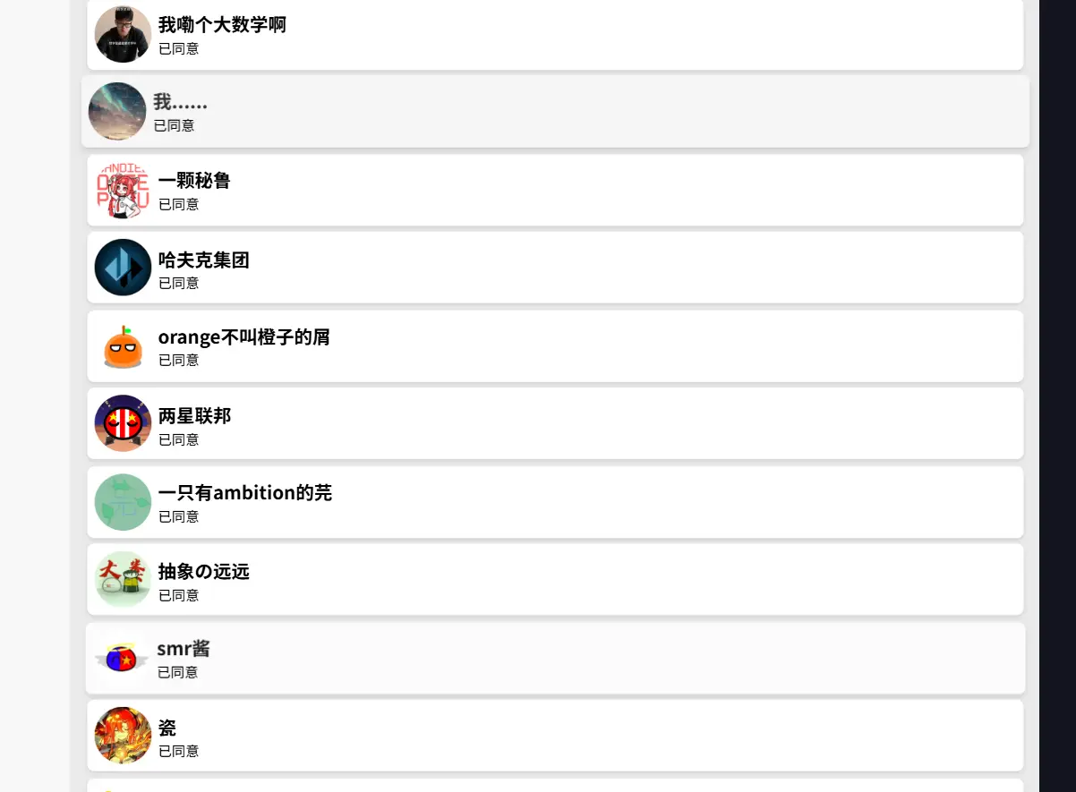Click the smr酱 list card
Viewport: 1076px width, 792px height.
555,658
